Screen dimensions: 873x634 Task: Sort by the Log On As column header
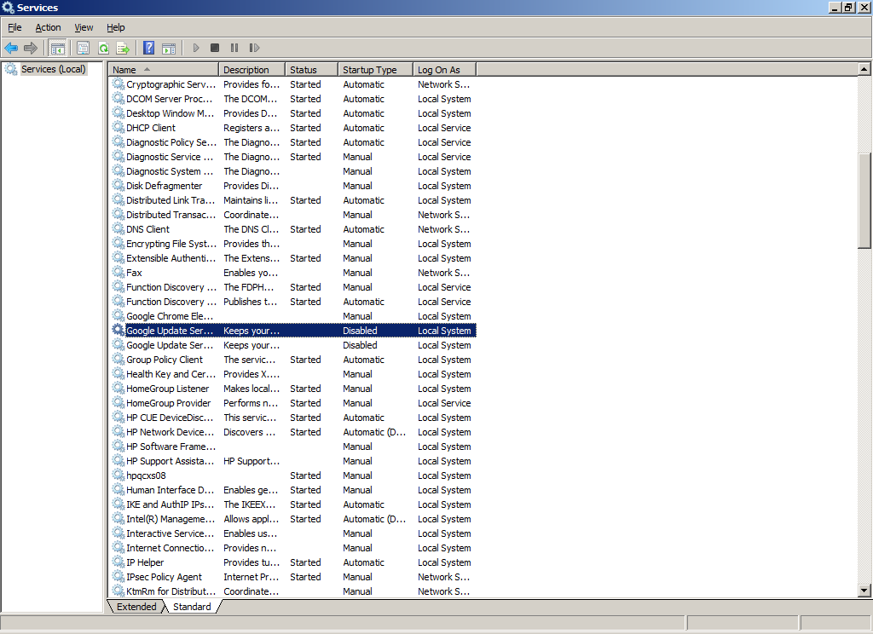click(x=445, y=70)
